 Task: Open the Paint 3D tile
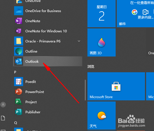tap(102, 42)
